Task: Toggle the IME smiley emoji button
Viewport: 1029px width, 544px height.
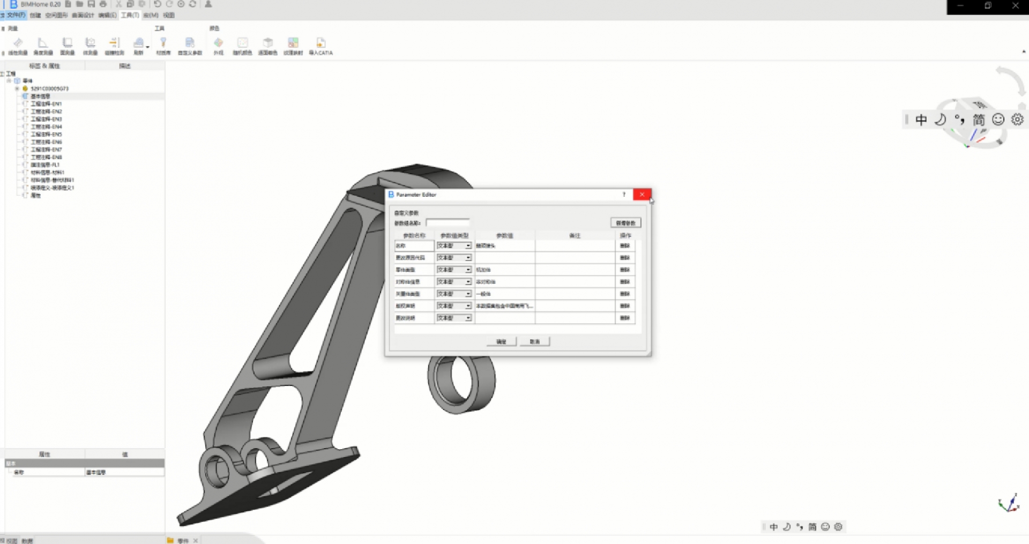Action: point(998,120)
